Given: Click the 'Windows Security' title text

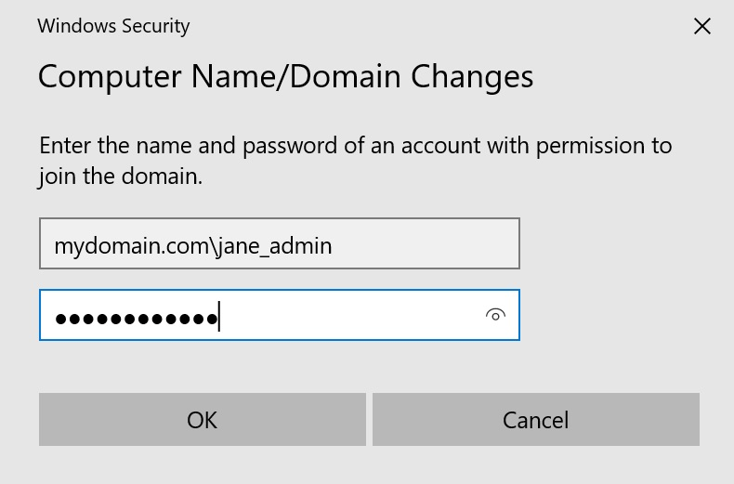Looking at the screenshot, I should (x=113, y=26).
